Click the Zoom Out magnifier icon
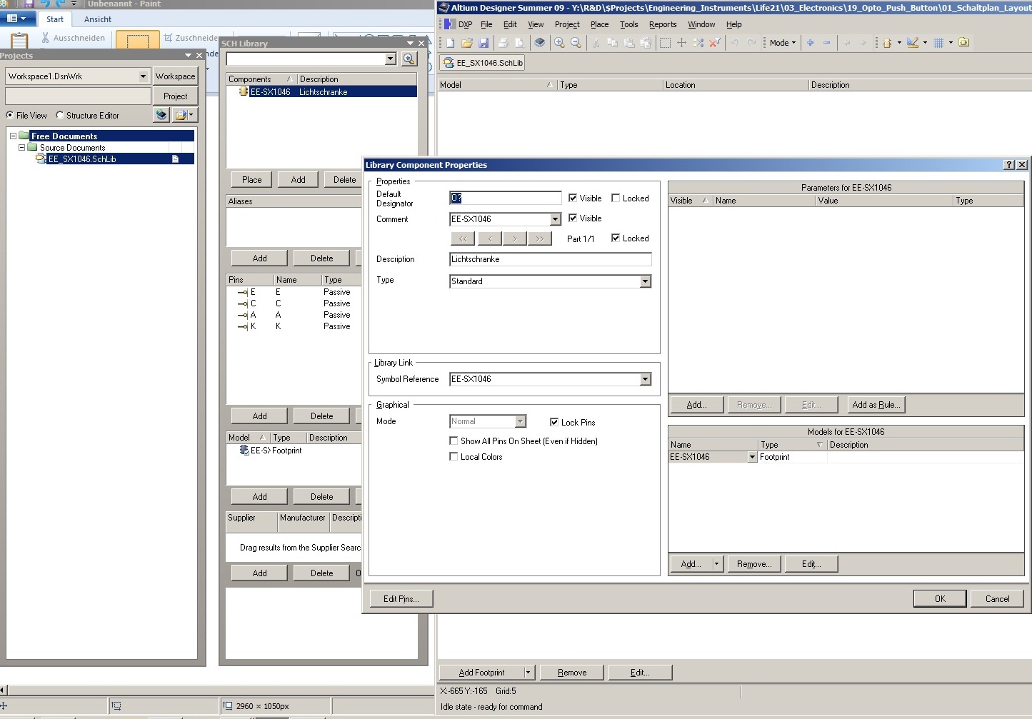Viewport: 1032px width, 719px height. [576, 43]
